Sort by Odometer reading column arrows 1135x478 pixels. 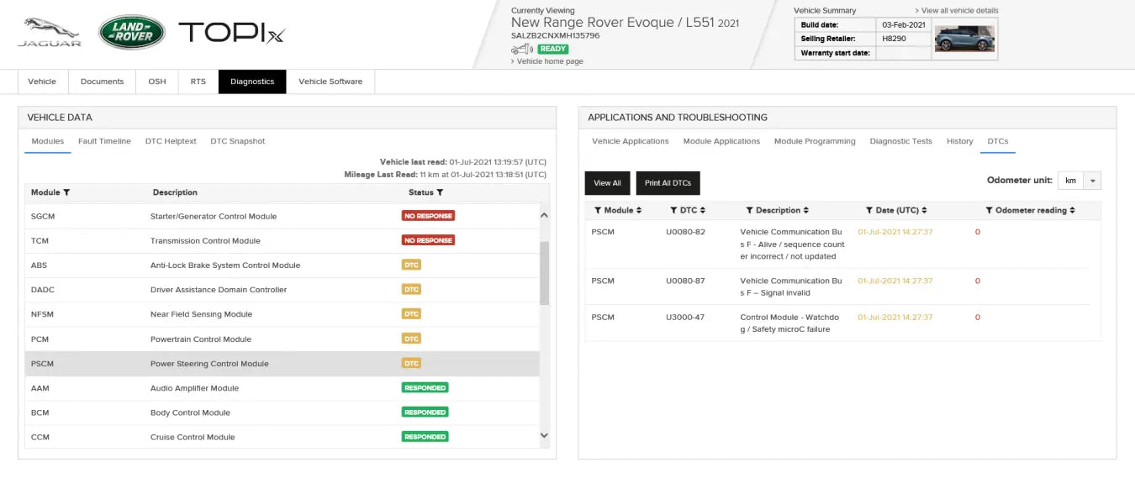coord(1072,210)
